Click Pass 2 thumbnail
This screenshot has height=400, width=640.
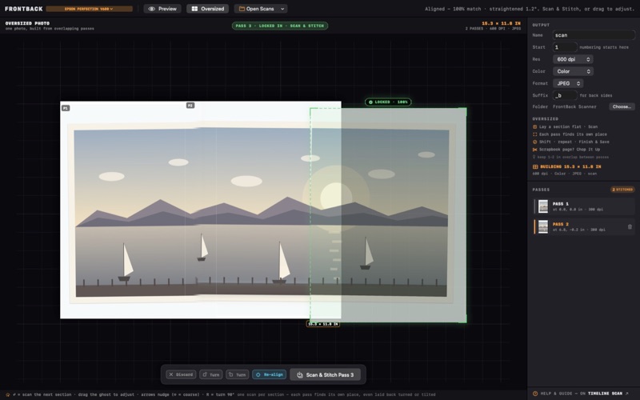(x=543, y=226)
